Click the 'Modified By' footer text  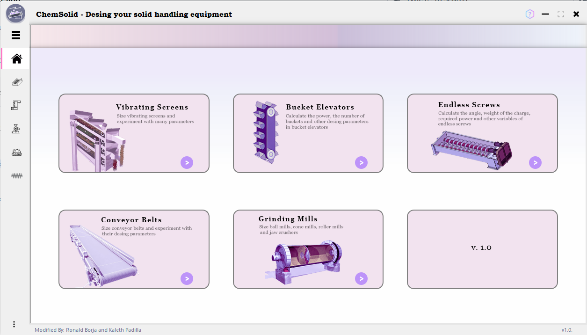point(88,330)
